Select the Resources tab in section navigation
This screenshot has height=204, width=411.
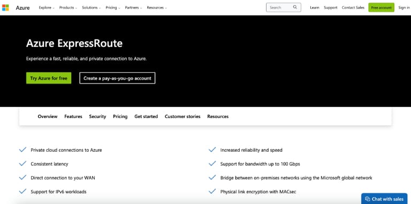(218, 116)
